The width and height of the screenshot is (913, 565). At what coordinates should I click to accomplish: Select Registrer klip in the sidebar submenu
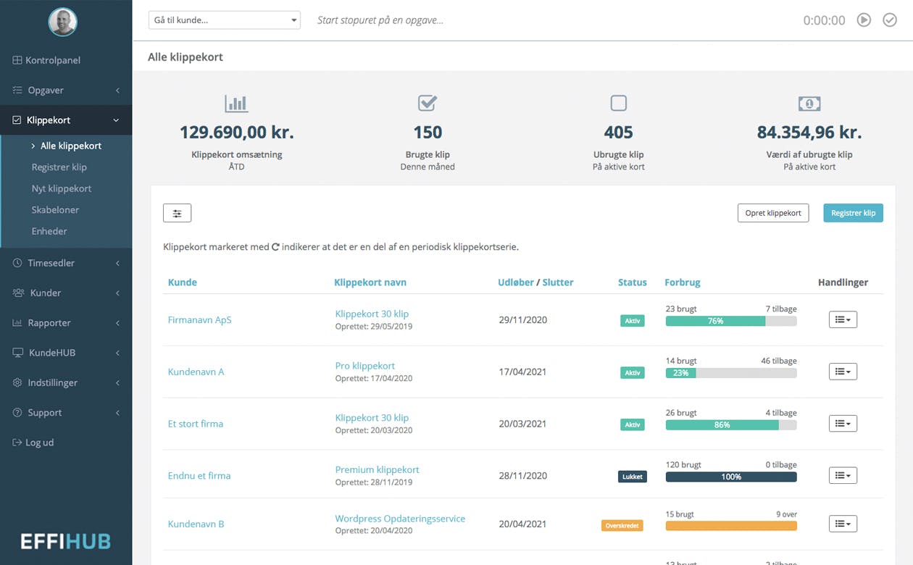point(59,167)
